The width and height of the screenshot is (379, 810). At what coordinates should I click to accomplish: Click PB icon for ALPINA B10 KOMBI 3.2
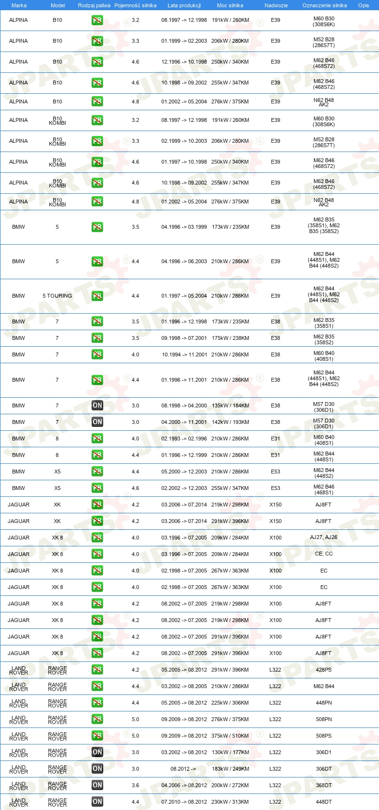[x=97, y=120]
